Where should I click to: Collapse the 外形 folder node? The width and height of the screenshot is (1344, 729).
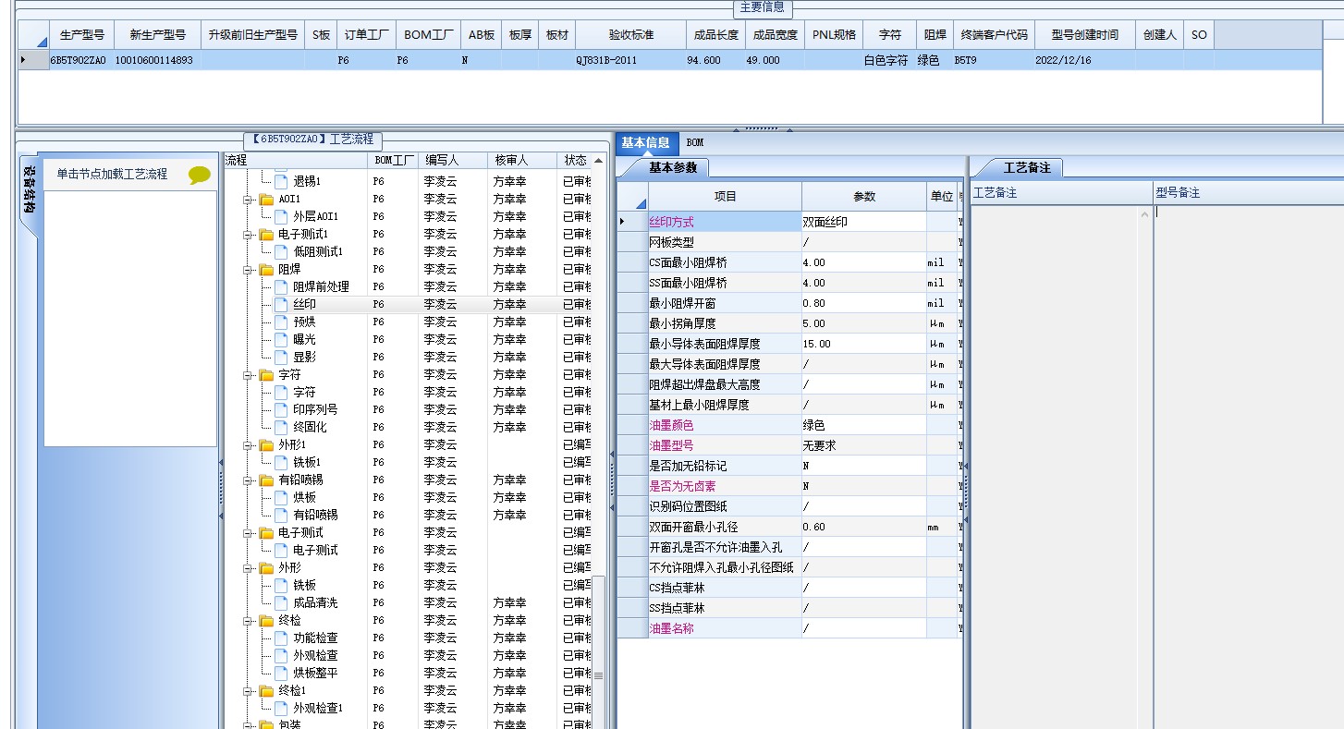248,567
